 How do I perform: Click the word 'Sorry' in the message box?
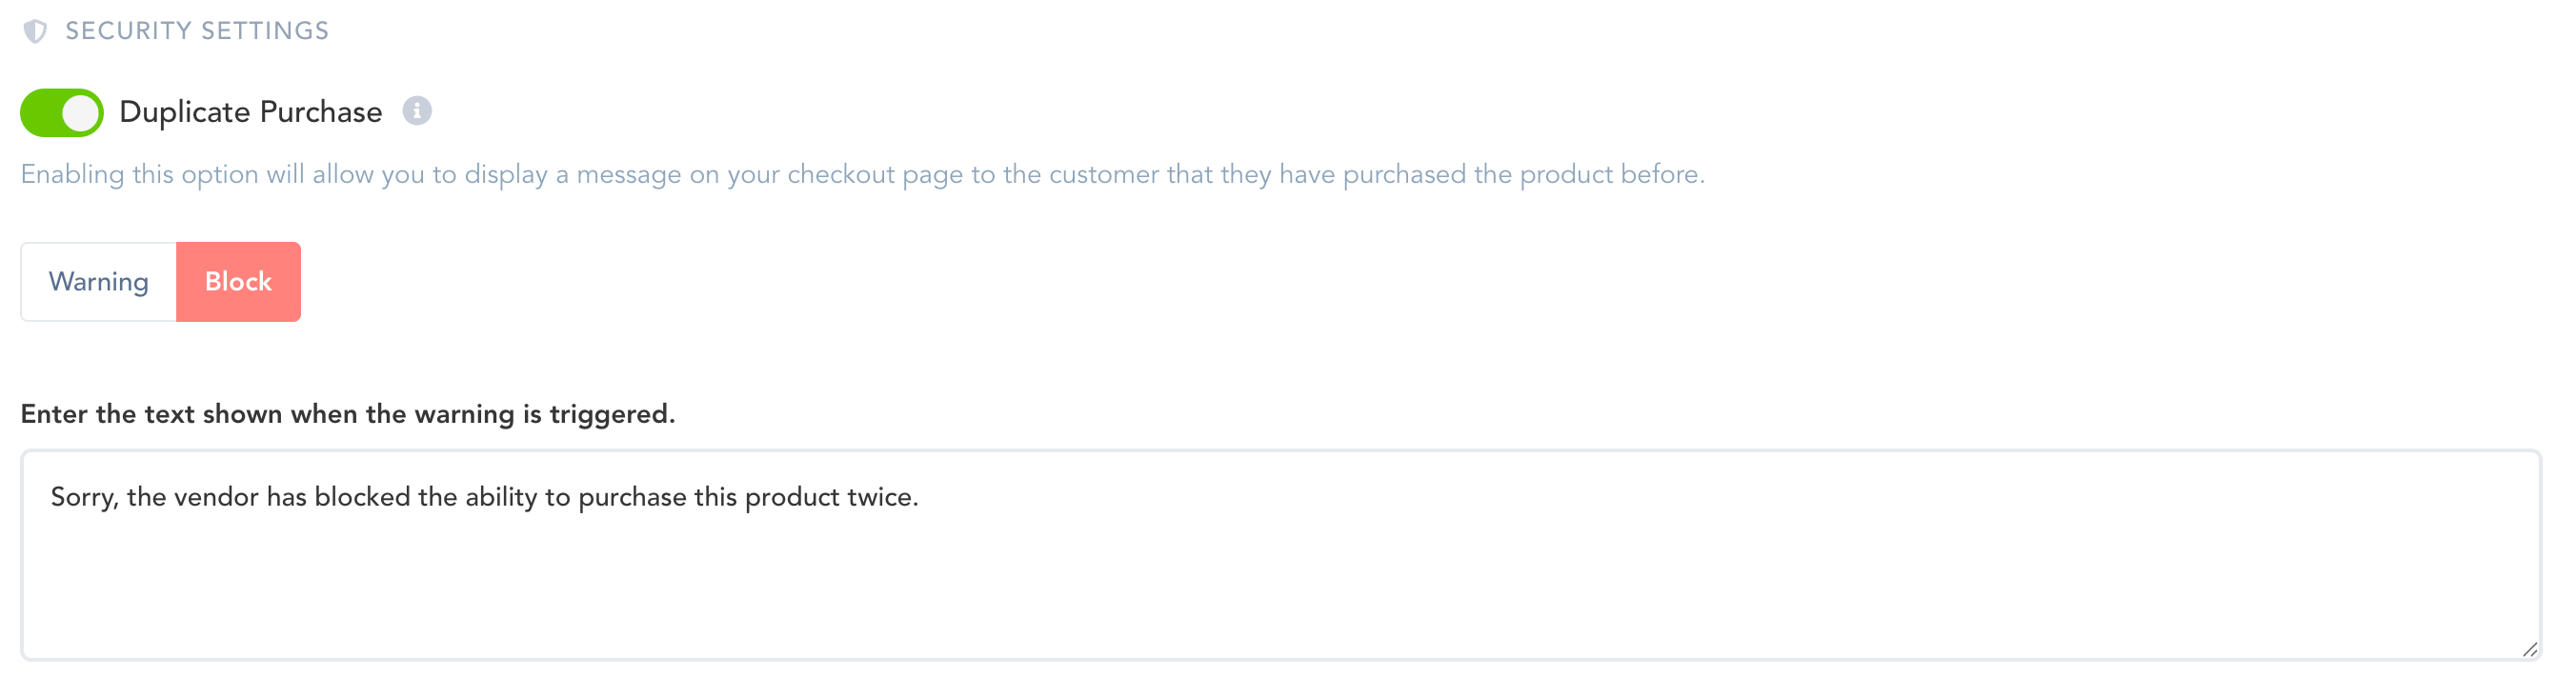click(82, 497)
